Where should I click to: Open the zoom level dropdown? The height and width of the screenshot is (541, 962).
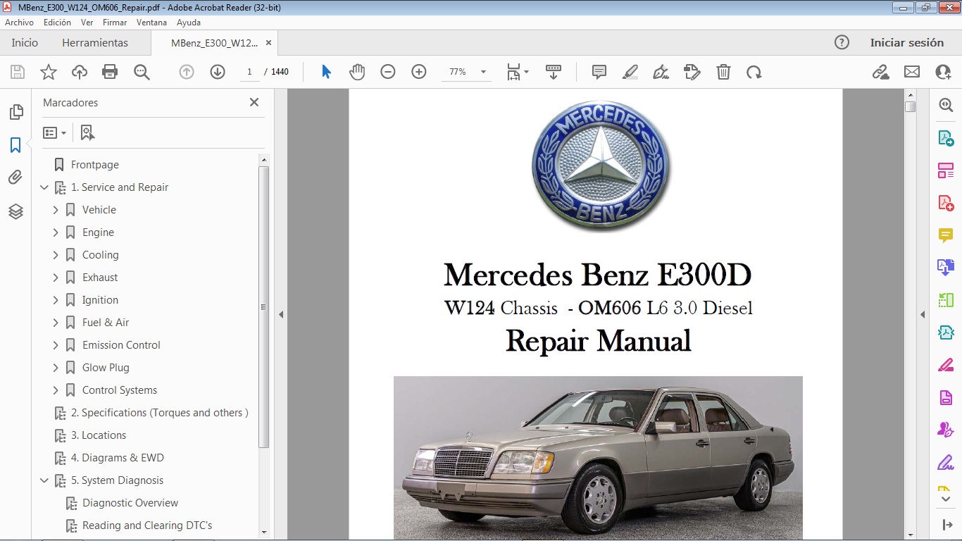(x=483, y=72)
